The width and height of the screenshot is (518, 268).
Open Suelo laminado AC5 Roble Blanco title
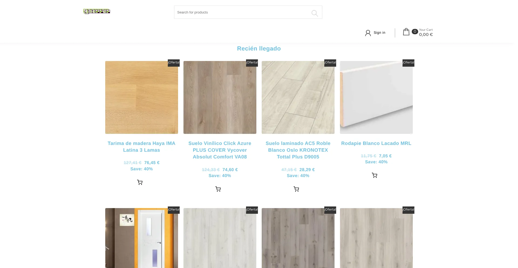click(298, 150)
